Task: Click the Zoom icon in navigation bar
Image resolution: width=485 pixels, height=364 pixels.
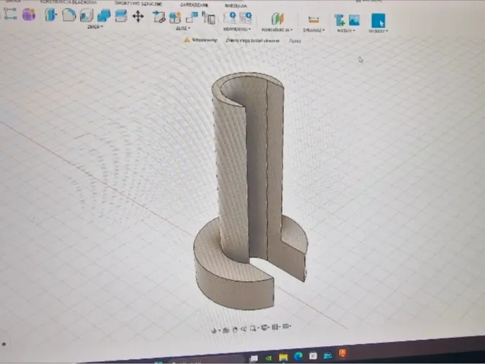Action: [x=244, y=329]
